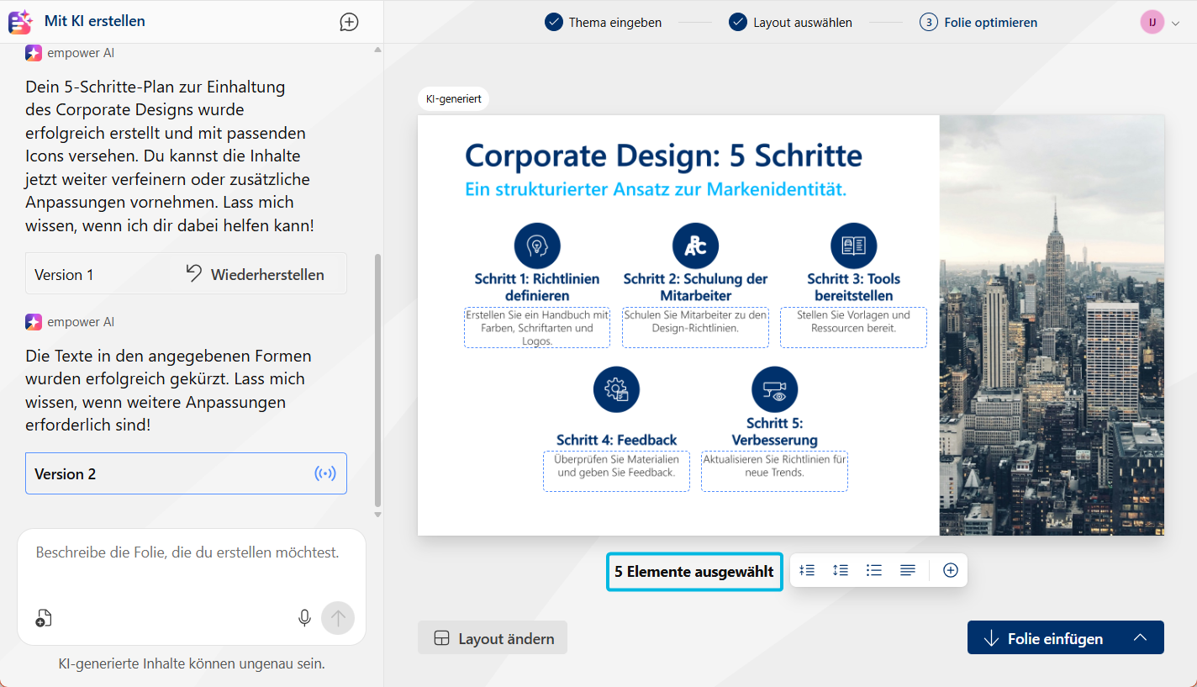Click the restore arrow icon beside Version 1

pos(194,273)
